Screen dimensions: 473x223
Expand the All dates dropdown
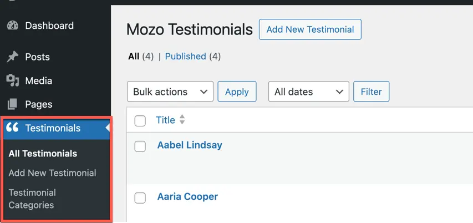pyautogui.click(x=309, y=92)
